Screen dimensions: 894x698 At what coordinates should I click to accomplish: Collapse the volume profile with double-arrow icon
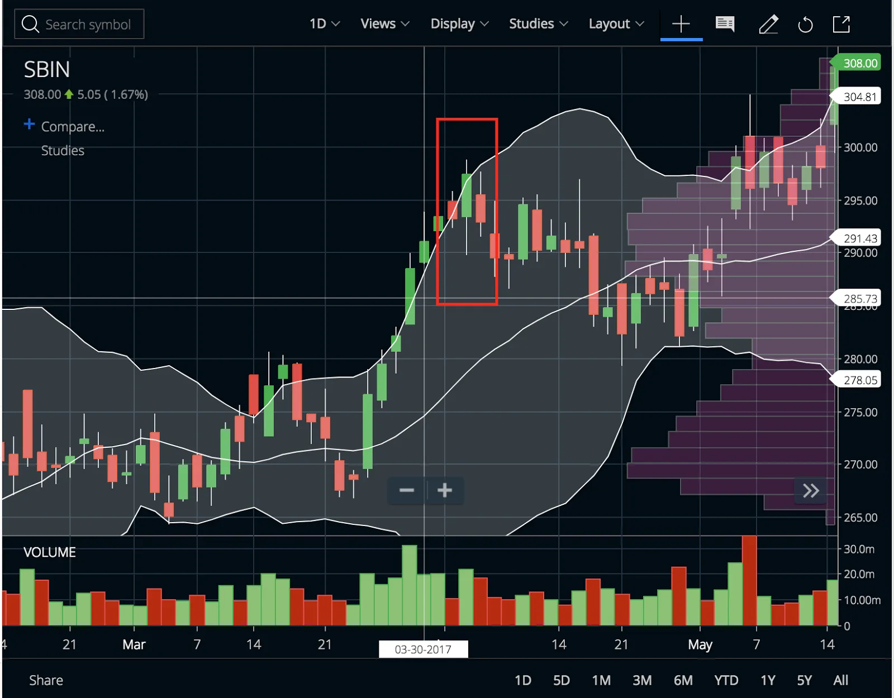pos(810,490)
